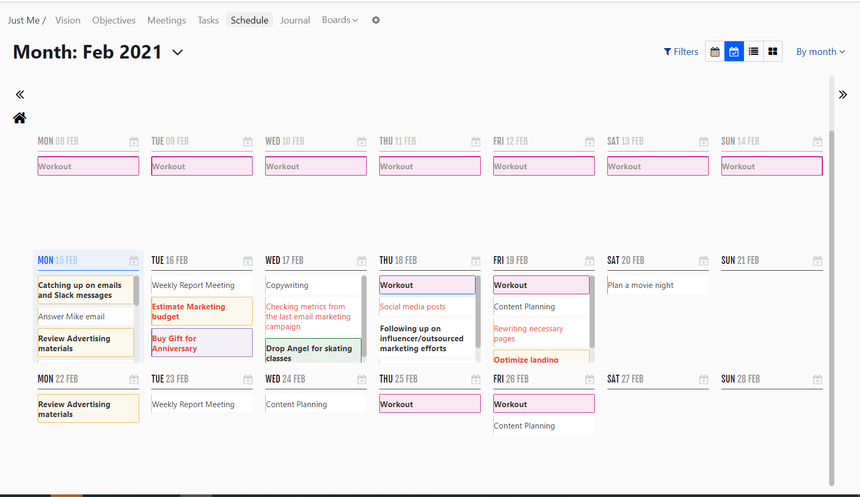Screen dimensions: 860x497
Task: Open the Vision page
Action: point(68,20)
